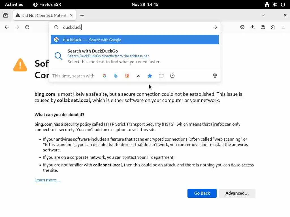This screenshot has height=217, width=290.
Task: Go back with the toolbar arrow
Action: point(7,27)
